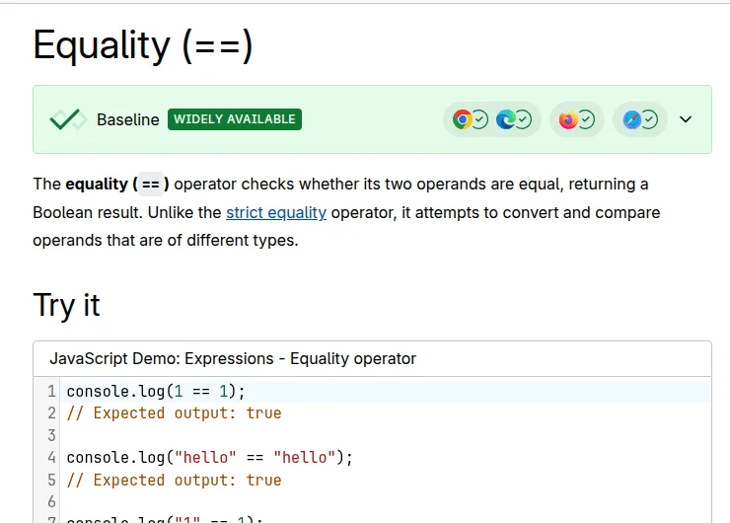Viewport: 730px width, 523px height.
Task: Open the strict equality link
Action: [x=276, y=212]
